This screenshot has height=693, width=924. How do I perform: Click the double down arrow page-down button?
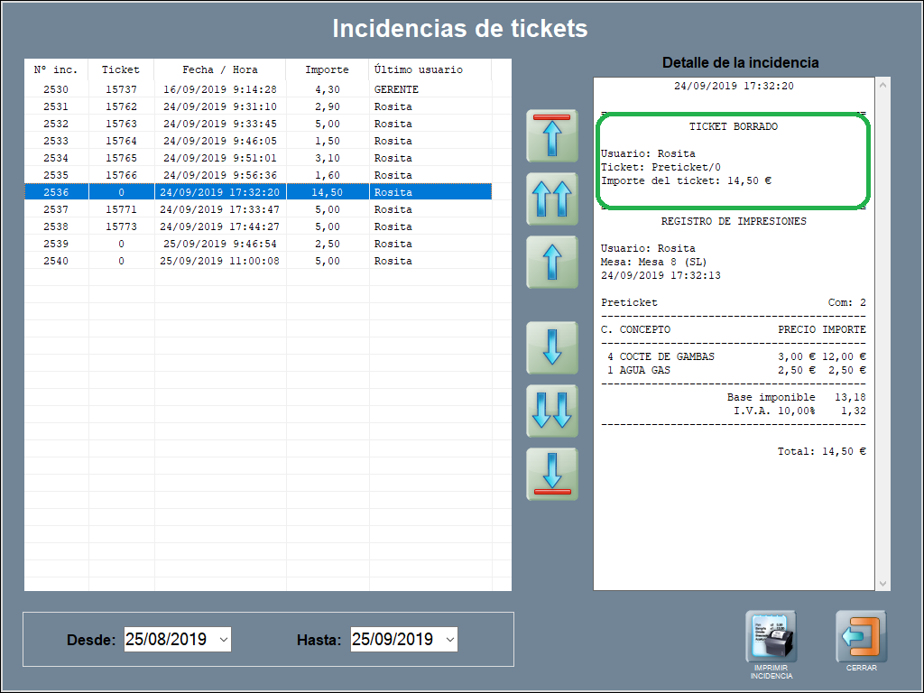point(552,411)
